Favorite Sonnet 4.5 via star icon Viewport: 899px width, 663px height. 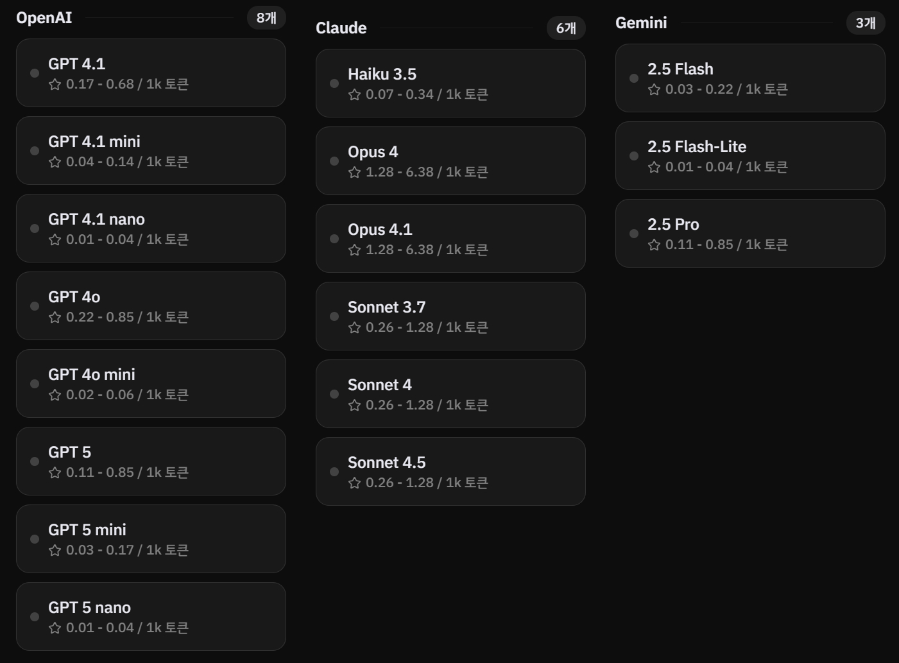point(355,483)
